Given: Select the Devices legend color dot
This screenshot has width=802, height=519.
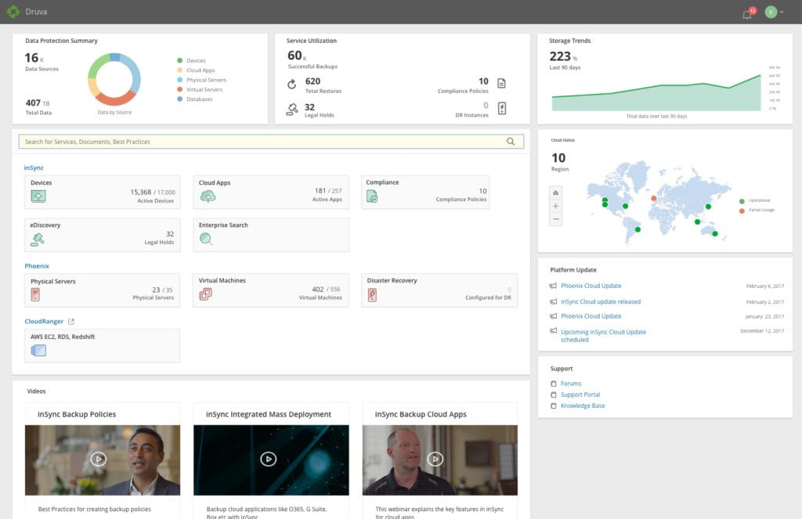Looking at the screenshot, I should tap(179, 60).
